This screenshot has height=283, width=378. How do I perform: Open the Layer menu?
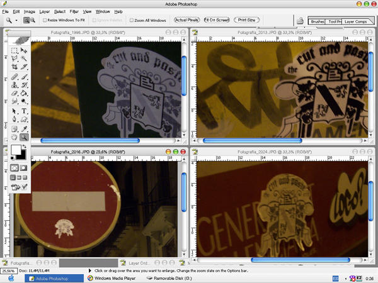coord(44,11)
